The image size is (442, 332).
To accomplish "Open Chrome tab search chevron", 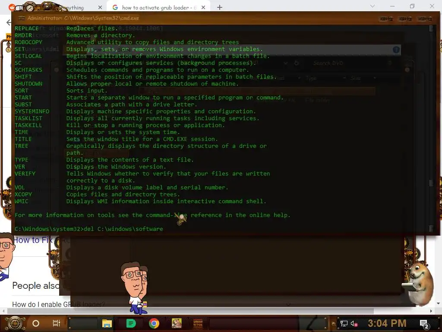I will coord(373,6).
